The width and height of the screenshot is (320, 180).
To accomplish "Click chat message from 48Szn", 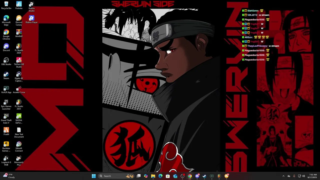I will 255,37.
